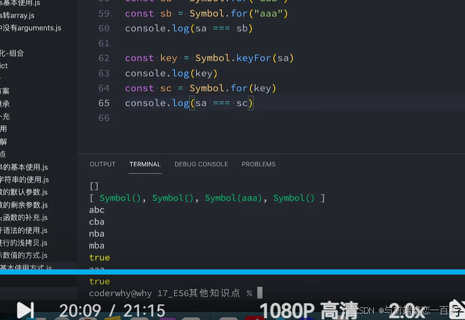Open s转array.js in the file explorer
Image resolution: width=465 pixels, height=320 pixels.
[17, 16]
